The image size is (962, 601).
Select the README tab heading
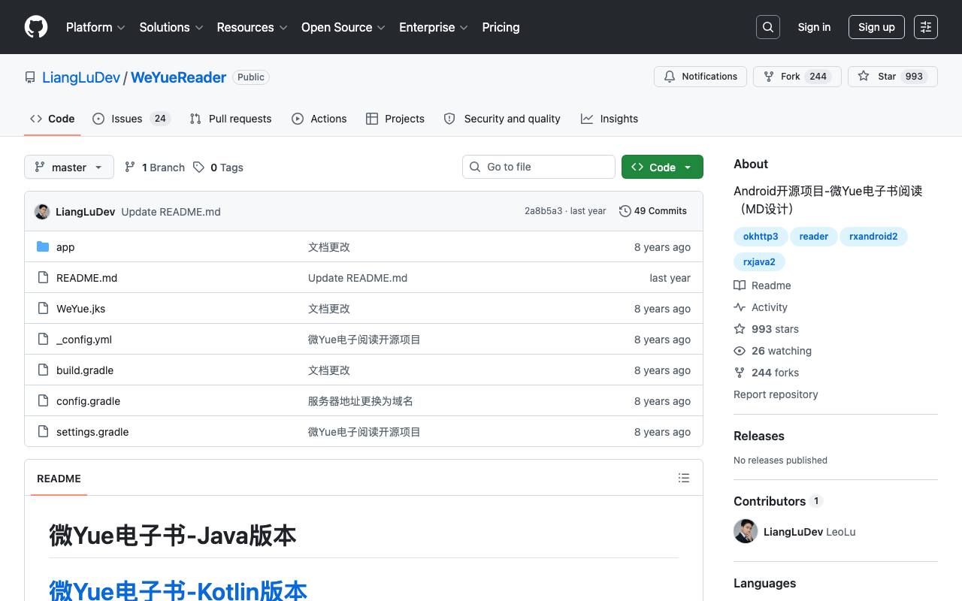pos(59,479)
